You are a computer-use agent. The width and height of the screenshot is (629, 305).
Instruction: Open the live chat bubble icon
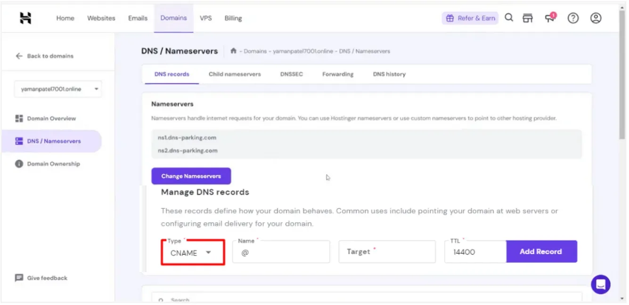click(x=601, y=284)
